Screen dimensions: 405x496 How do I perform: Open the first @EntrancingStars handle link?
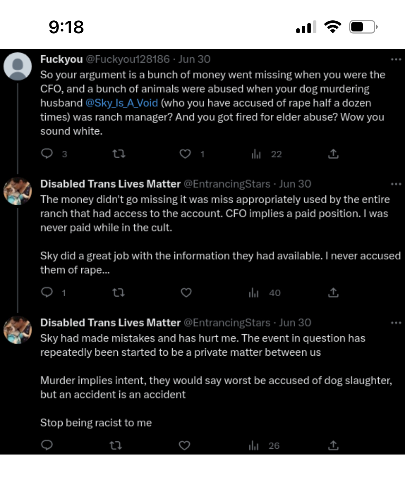pyautogui.click(x=227, y=184)
